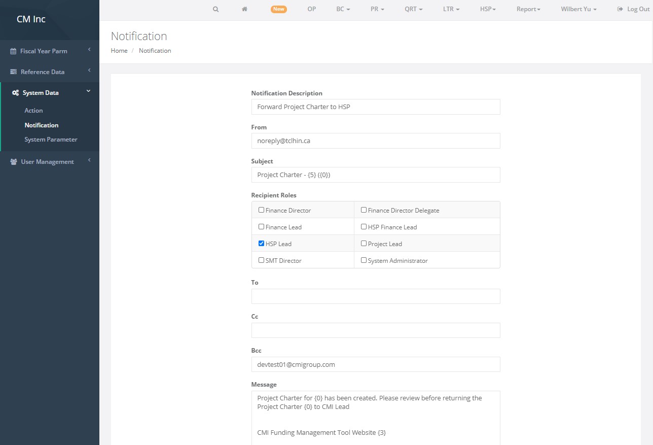653x445 pixels.
Task: Click the Log Out icon
Action: click(x=620, y=9)
